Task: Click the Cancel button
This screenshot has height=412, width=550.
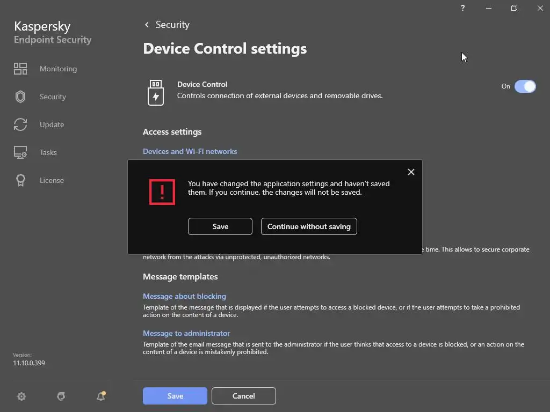Action: pos(244,396)
